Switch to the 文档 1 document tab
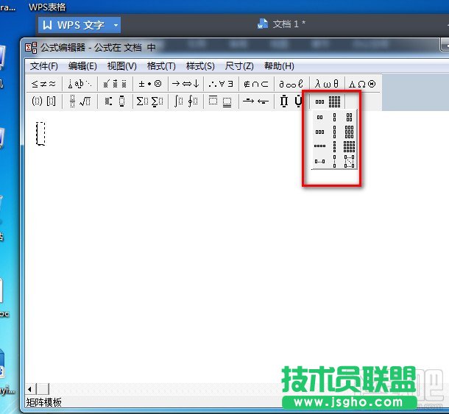Image resolution: width=449 pixels, height=414 pixels. click(281, 24)
